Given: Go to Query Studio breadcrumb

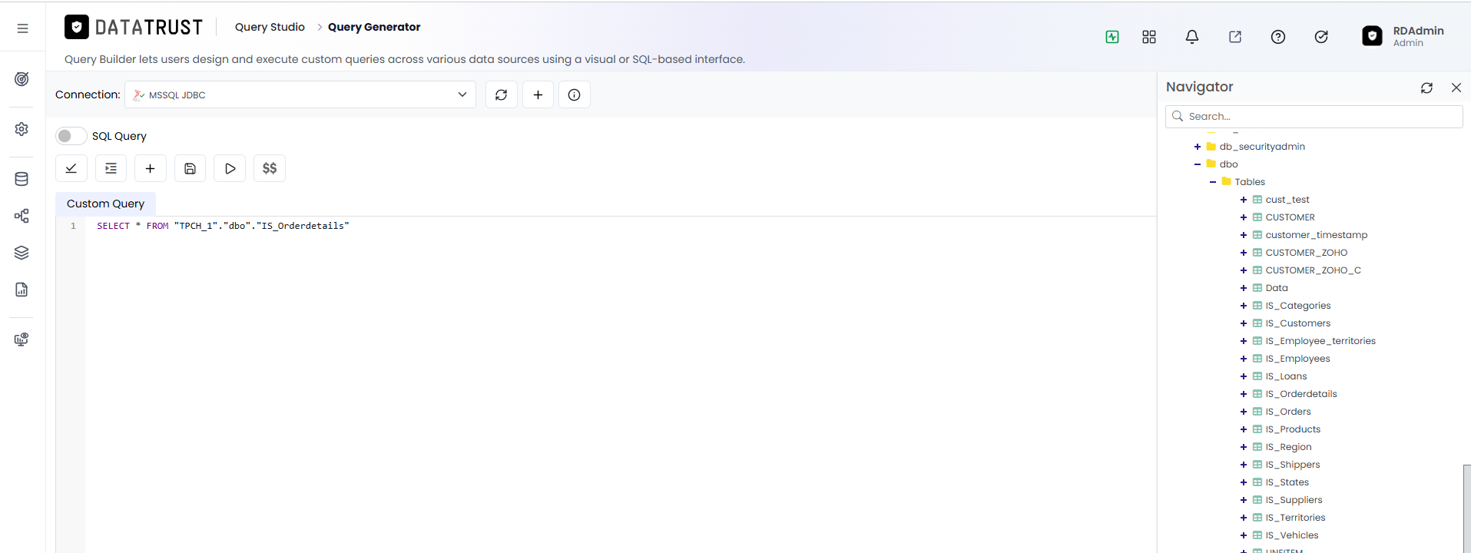Looking at the screenshot, I should [270, 27].
